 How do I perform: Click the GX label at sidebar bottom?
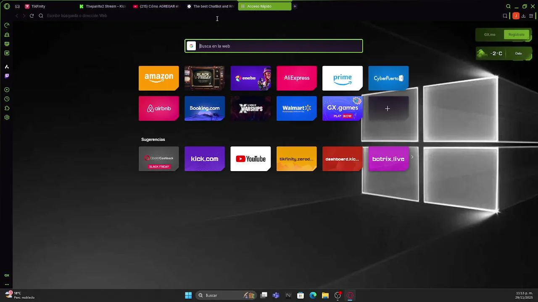7,276
